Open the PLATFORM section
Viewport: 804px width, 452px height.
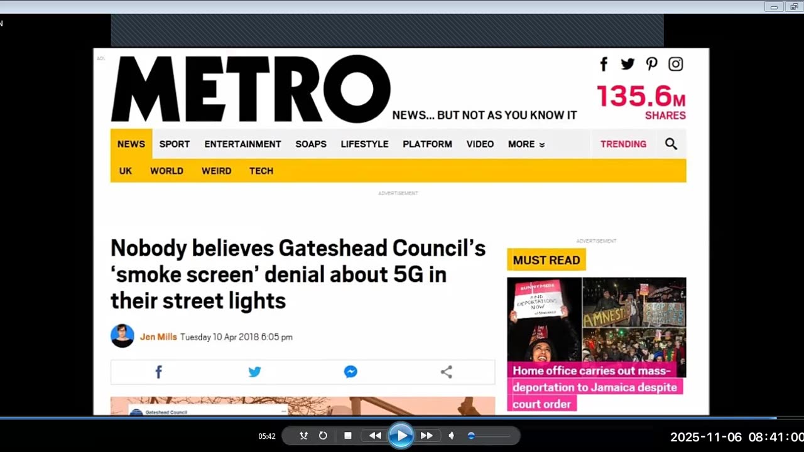pos(427,144)
